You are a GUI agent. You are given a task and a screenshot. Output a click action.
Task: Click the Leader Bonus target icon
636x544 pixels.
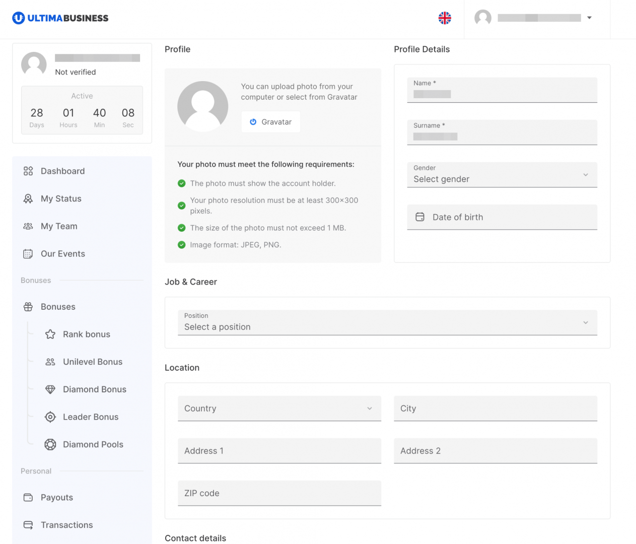pyautogui.click(x=50, y=417)
